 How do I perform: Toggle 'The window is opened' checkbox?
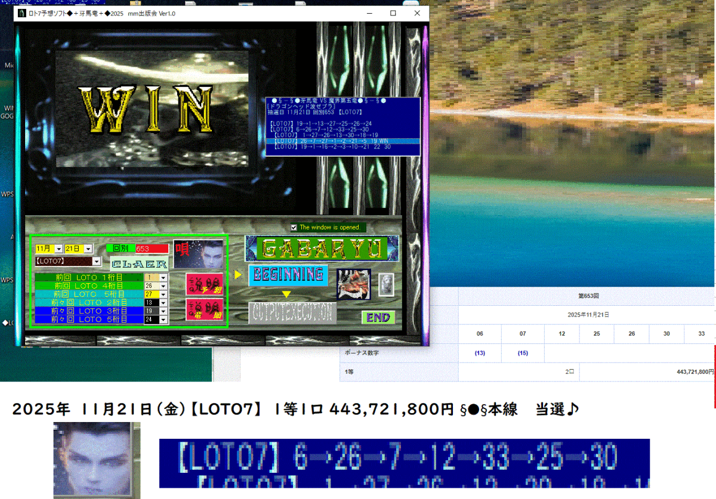pos(294,227)
